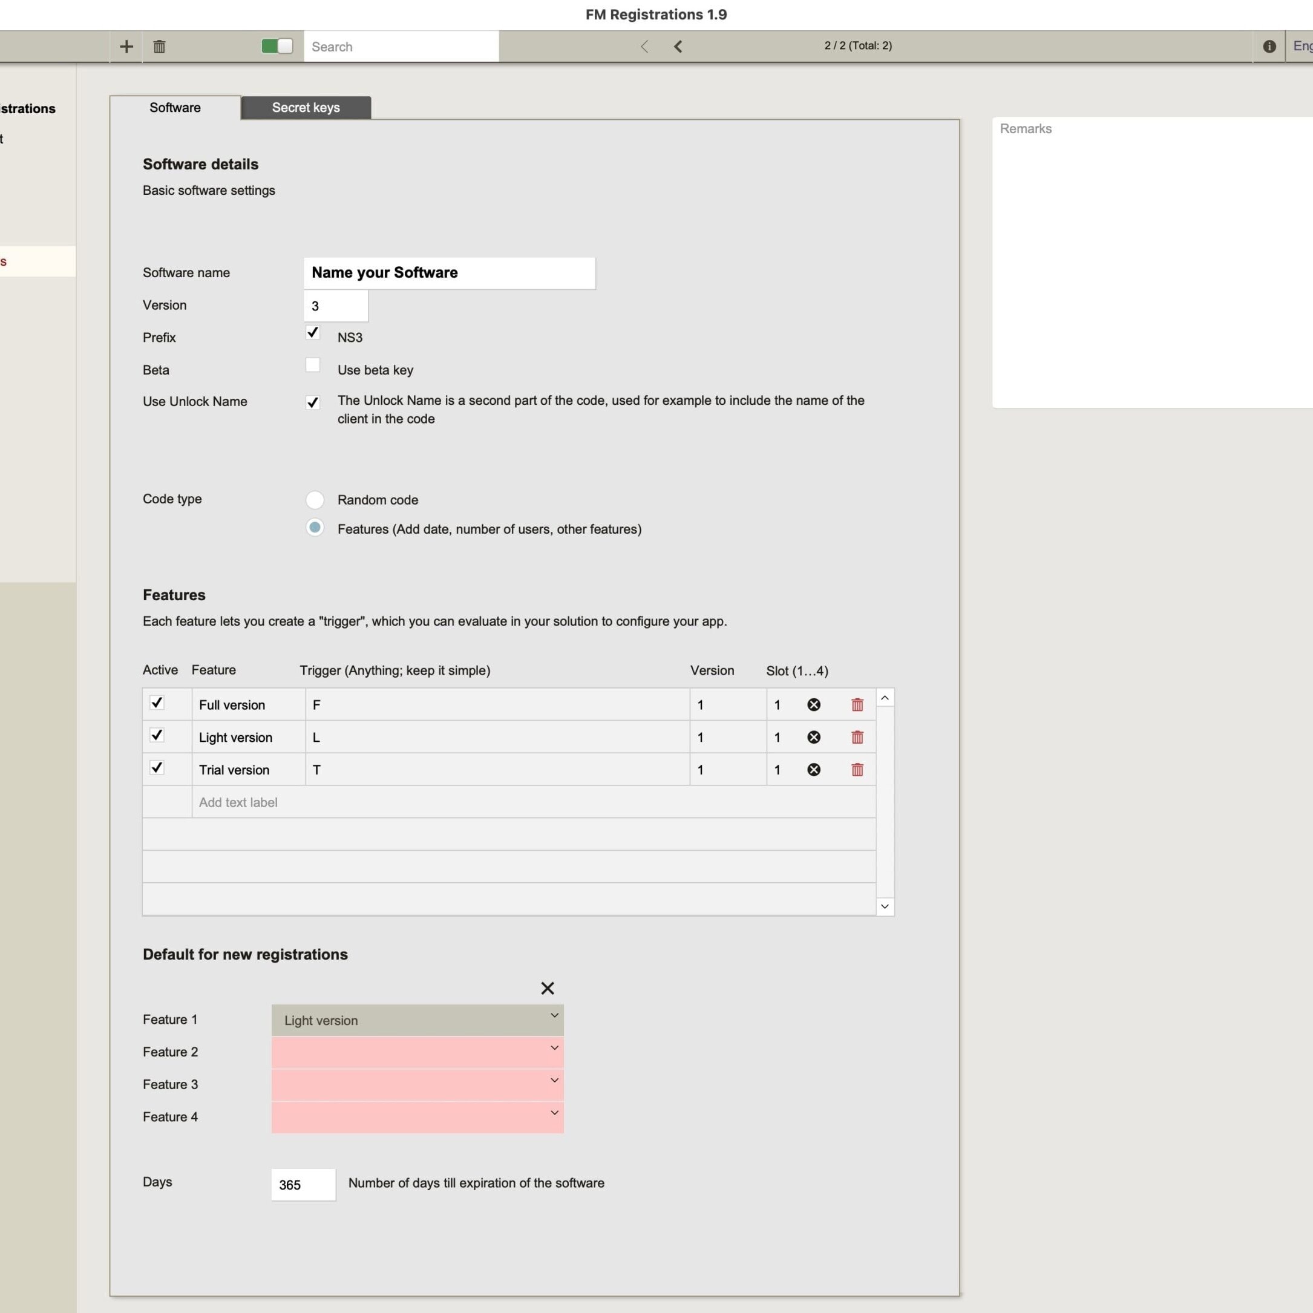Clear slot of Light version row
This screenshot has height=1313, width=1313.
click(813, 738)
